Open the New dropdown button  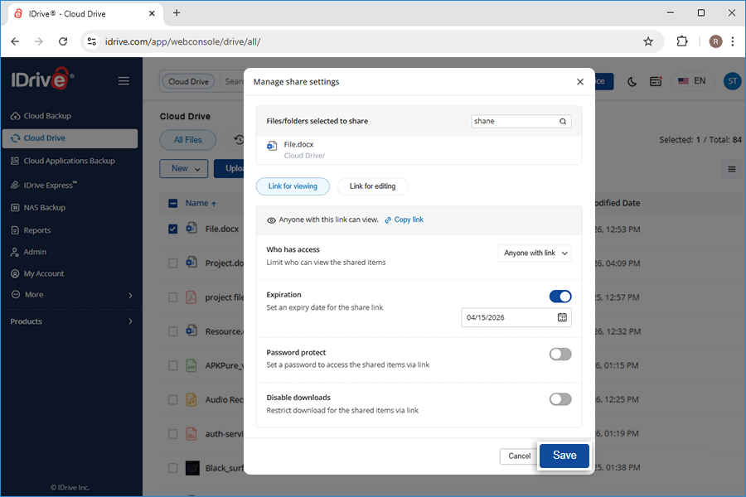coord(184,168)
